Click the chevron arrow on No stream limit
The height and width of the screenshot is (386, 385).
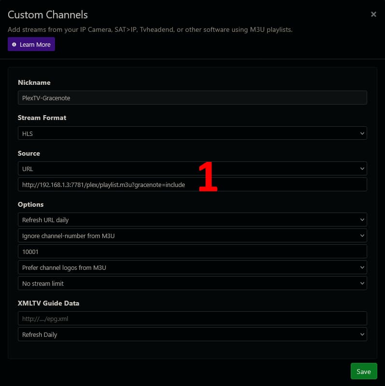[362, 283]
